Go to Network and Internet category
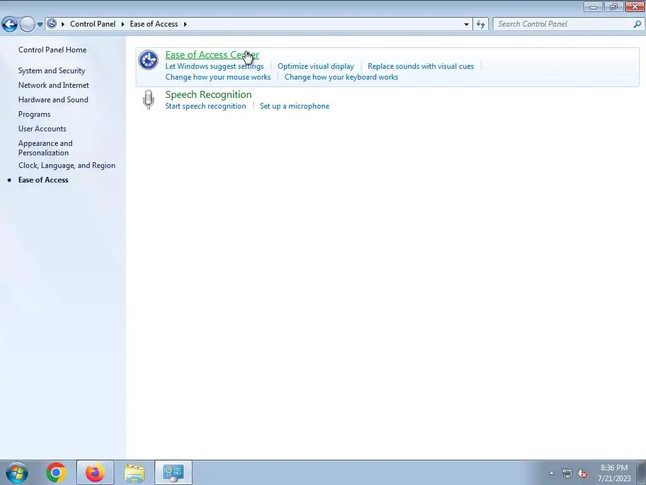This screenshot has height=485, width=646. coord(54,85)
